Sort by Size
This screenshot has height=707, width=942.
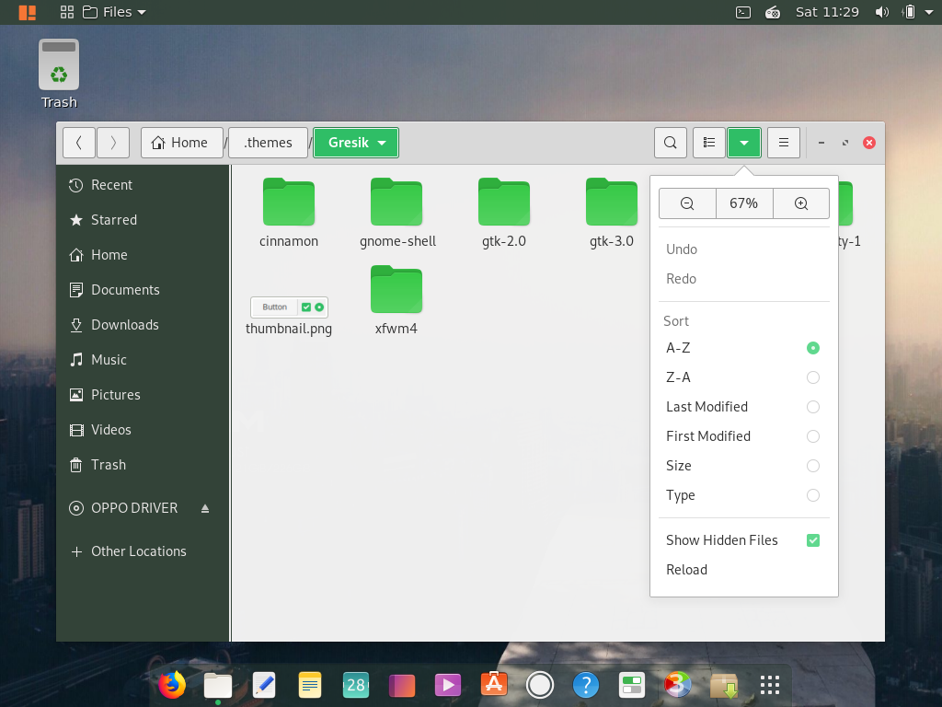point(743,466)
